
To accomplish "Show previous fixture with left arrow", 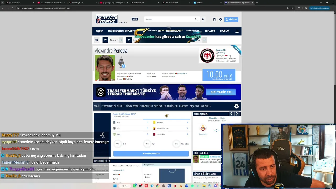I will point(231,114).
